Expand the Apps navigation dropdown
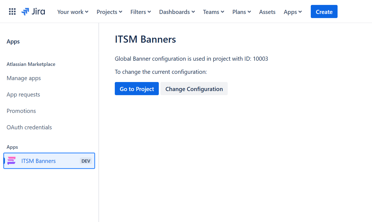This screenshot has width=372, height=222. pyautogui.click(x=292, y=12)
